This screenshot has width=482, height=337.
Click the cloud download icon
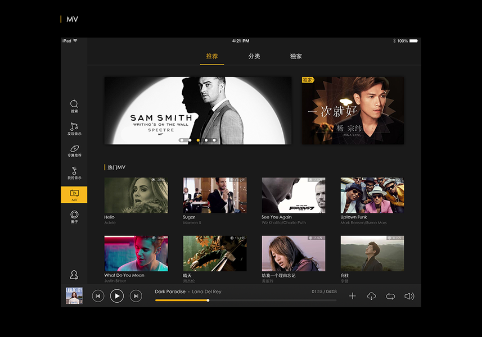(371, 296)
